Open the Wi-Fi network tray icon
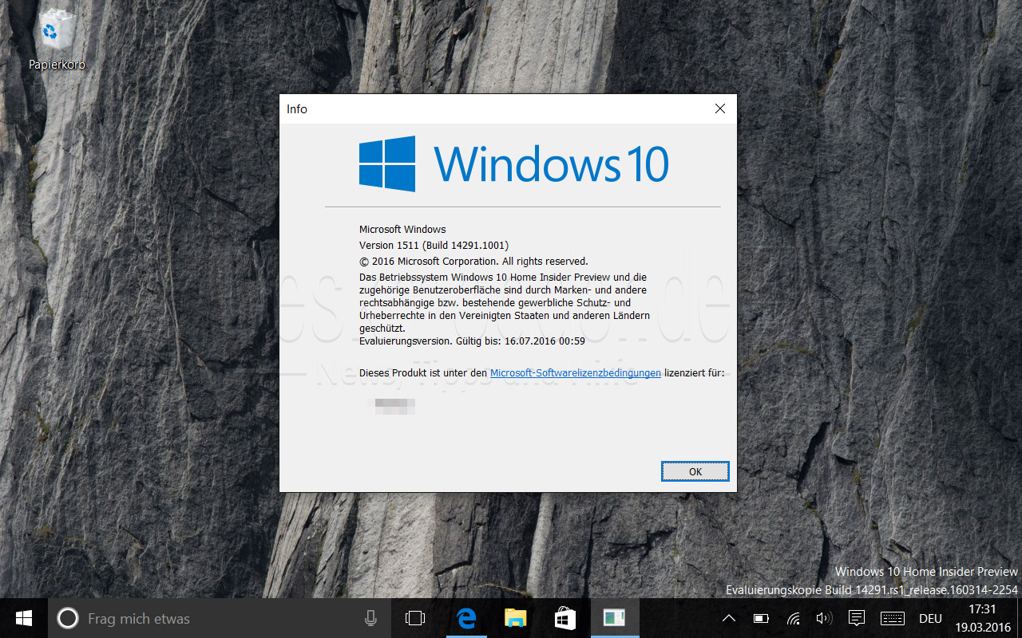 [x=793, y=618]
